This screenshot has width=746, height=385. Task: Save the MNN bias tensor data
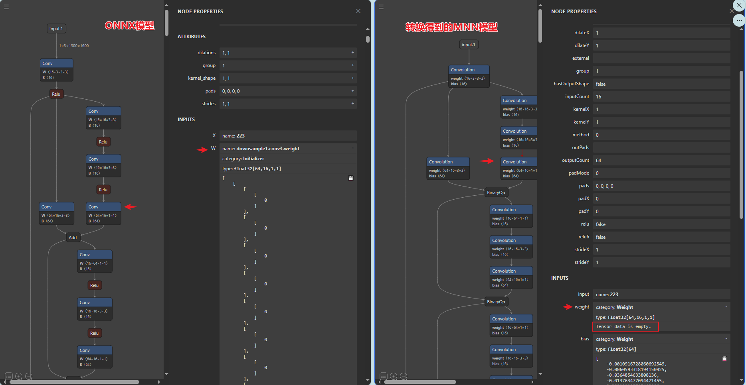(724, 359)
